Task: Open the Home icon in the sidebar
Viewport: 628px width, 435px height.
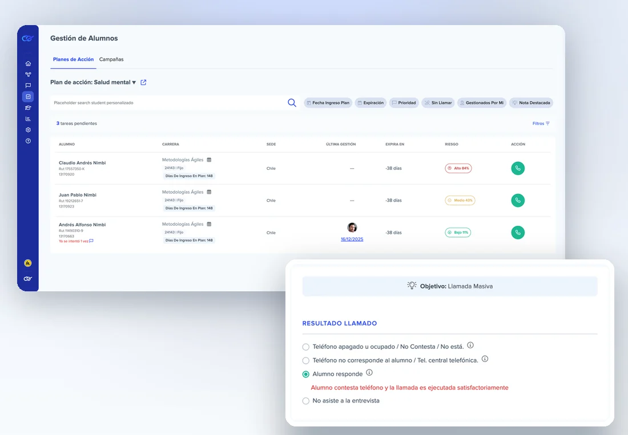Action: tap(28, 64)
